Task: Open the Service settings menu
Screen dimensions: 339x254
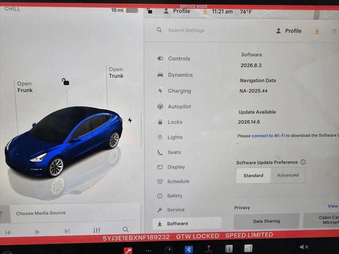Action: click(171, 210)
